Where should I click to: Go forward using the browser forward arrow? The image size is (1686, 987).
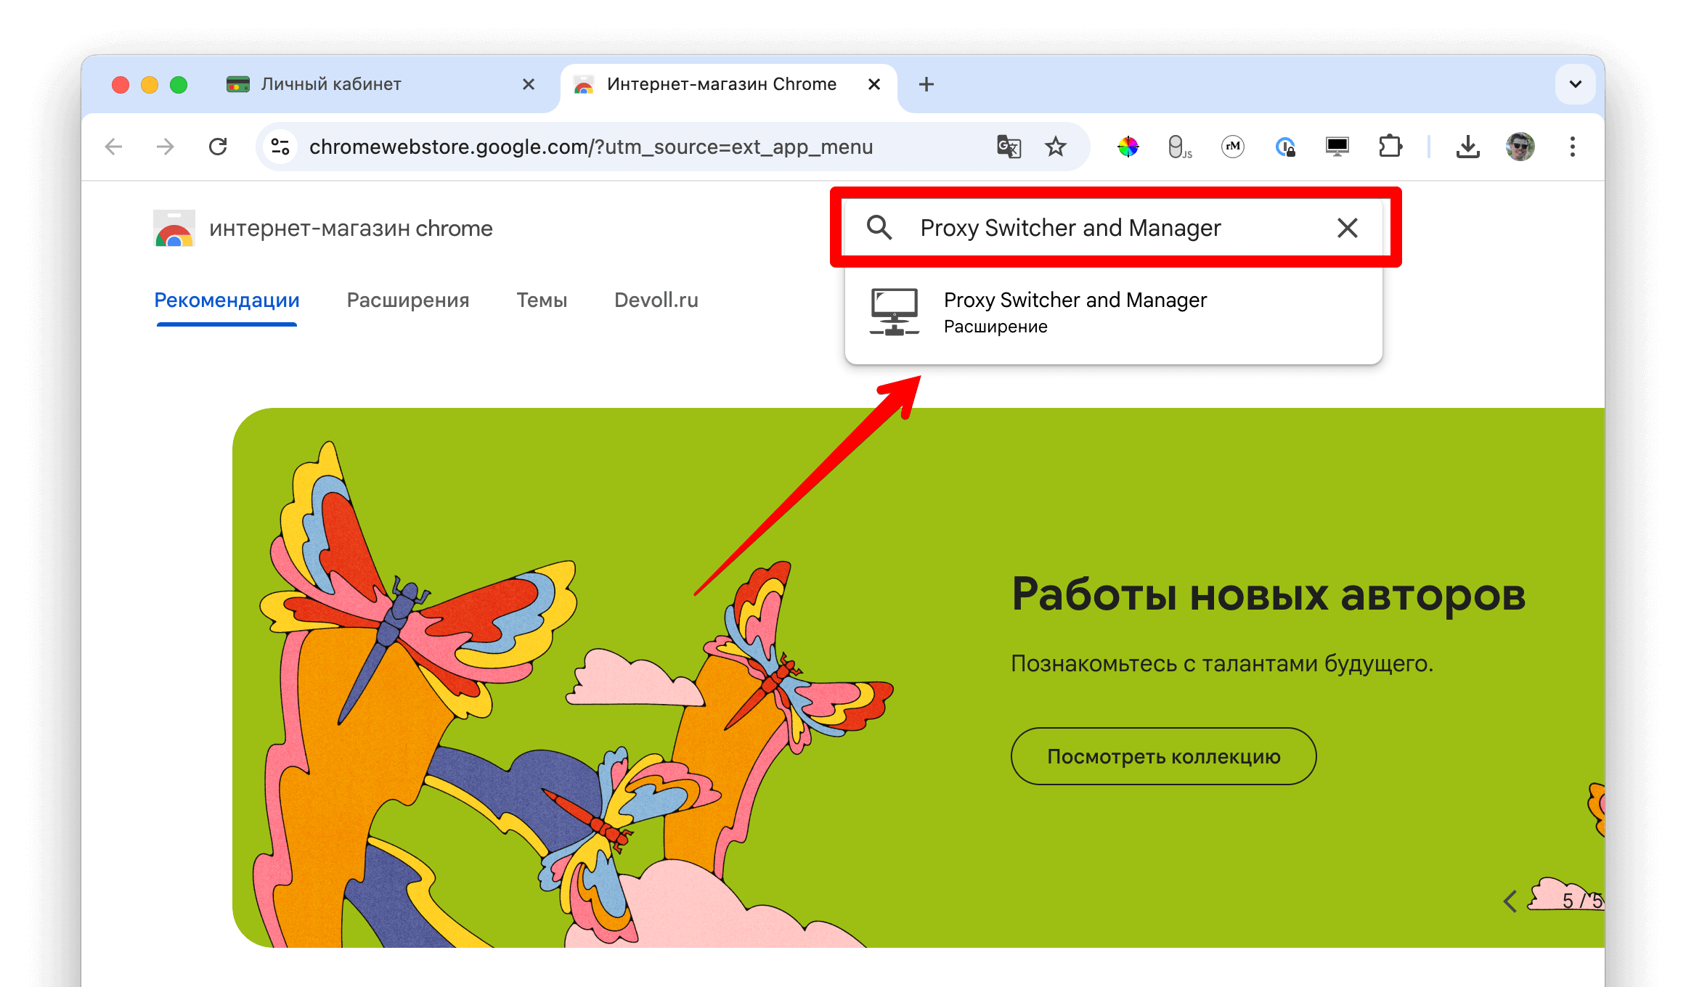[x=166, y=147]
